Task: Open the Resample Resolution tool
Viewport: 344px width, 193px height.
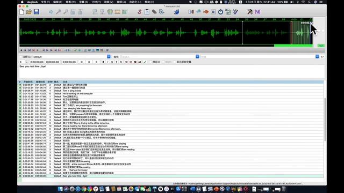Action: click(213, 12)
